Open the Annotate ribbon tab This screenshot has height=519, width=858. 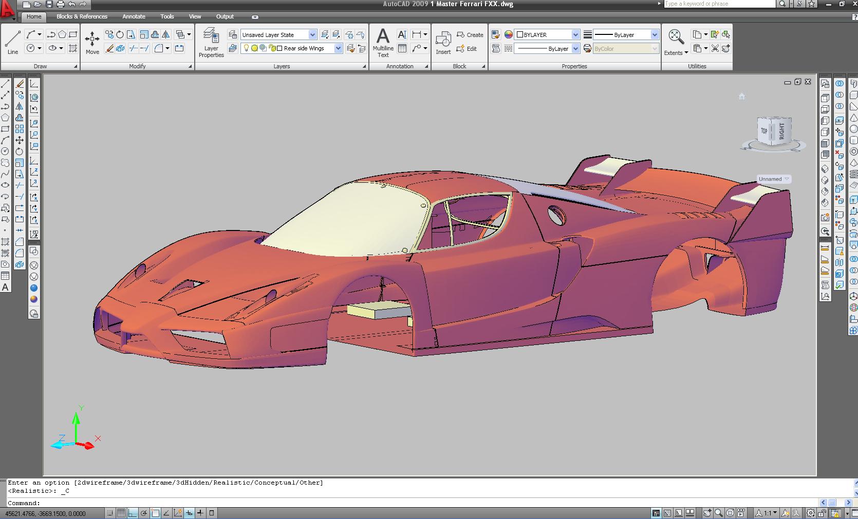coord(134,16)
